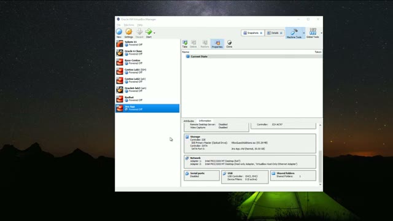
Task: Switch to the Information tab
Action: (x=205, y=121)
